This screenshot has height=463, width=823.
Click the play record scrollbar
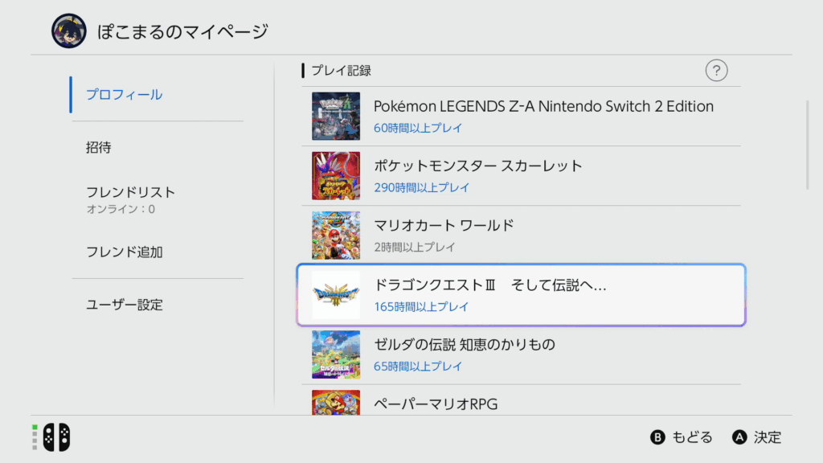click(808, 145)
